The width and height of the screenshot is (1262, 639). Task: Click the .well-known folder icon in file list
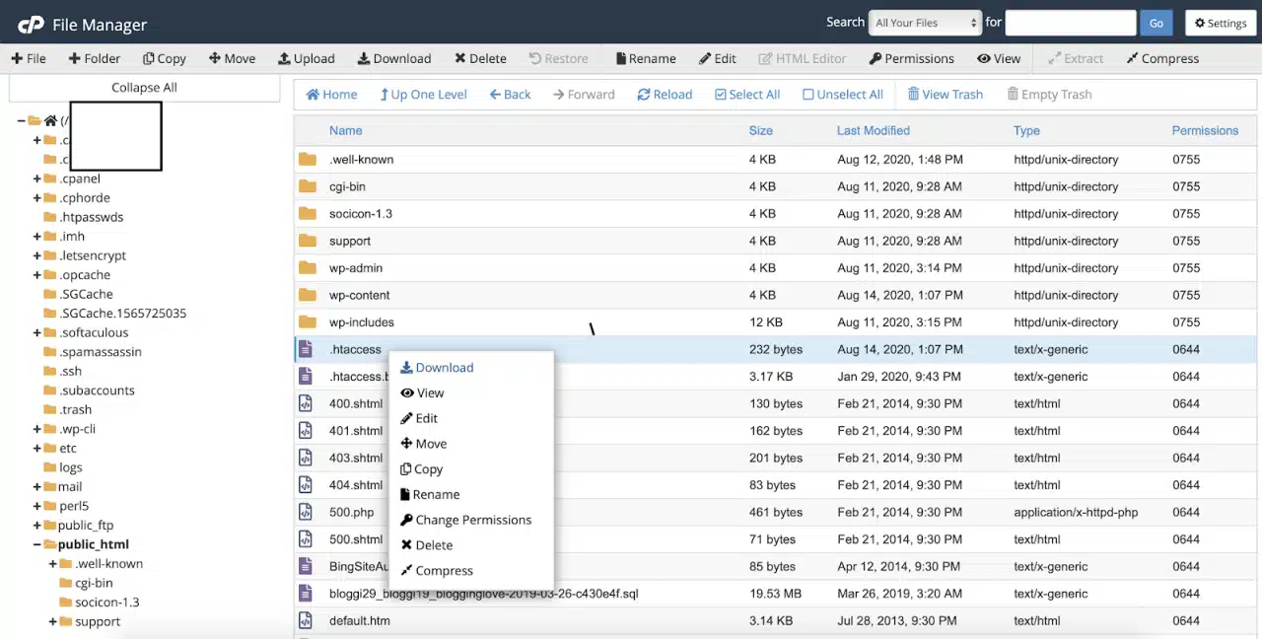(308, 159)
